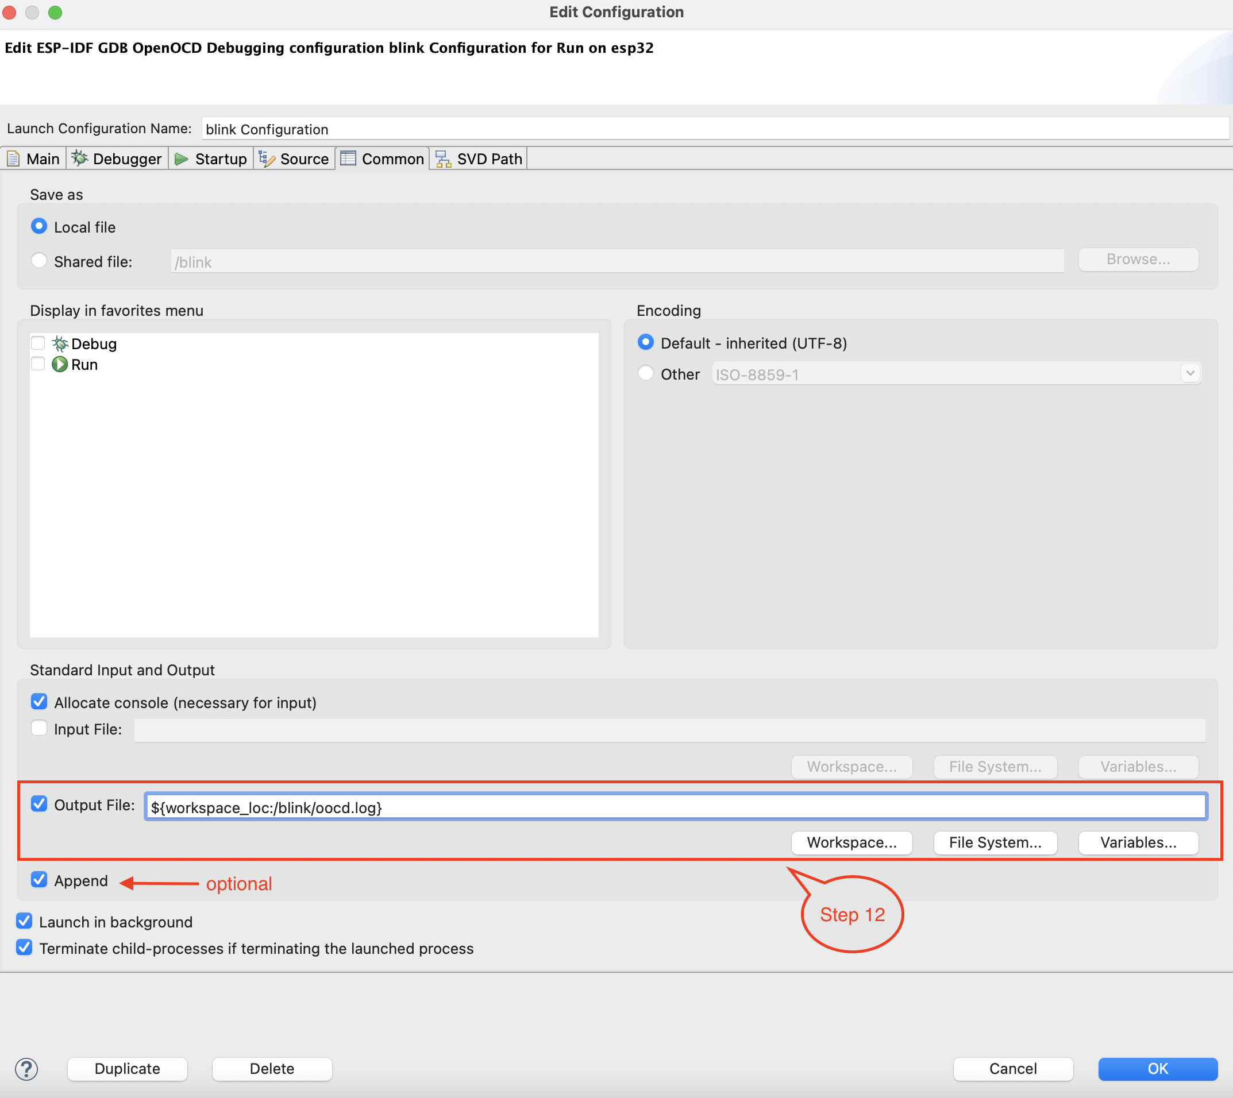The height and width of the screenshot is (1098, 1233).
Task: Select Shared file radio button
Action: 40,260
